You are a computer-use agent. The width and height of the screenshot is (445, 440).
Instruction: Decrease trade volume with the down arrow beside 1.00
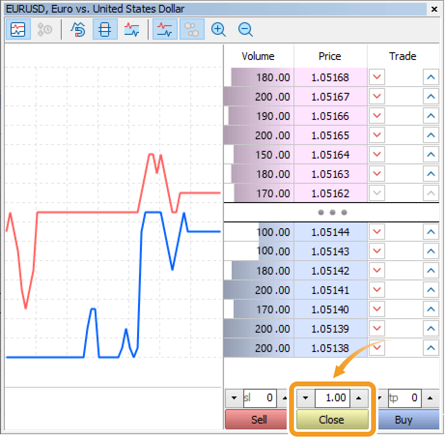pyautogui.click(x=305, y=398)
